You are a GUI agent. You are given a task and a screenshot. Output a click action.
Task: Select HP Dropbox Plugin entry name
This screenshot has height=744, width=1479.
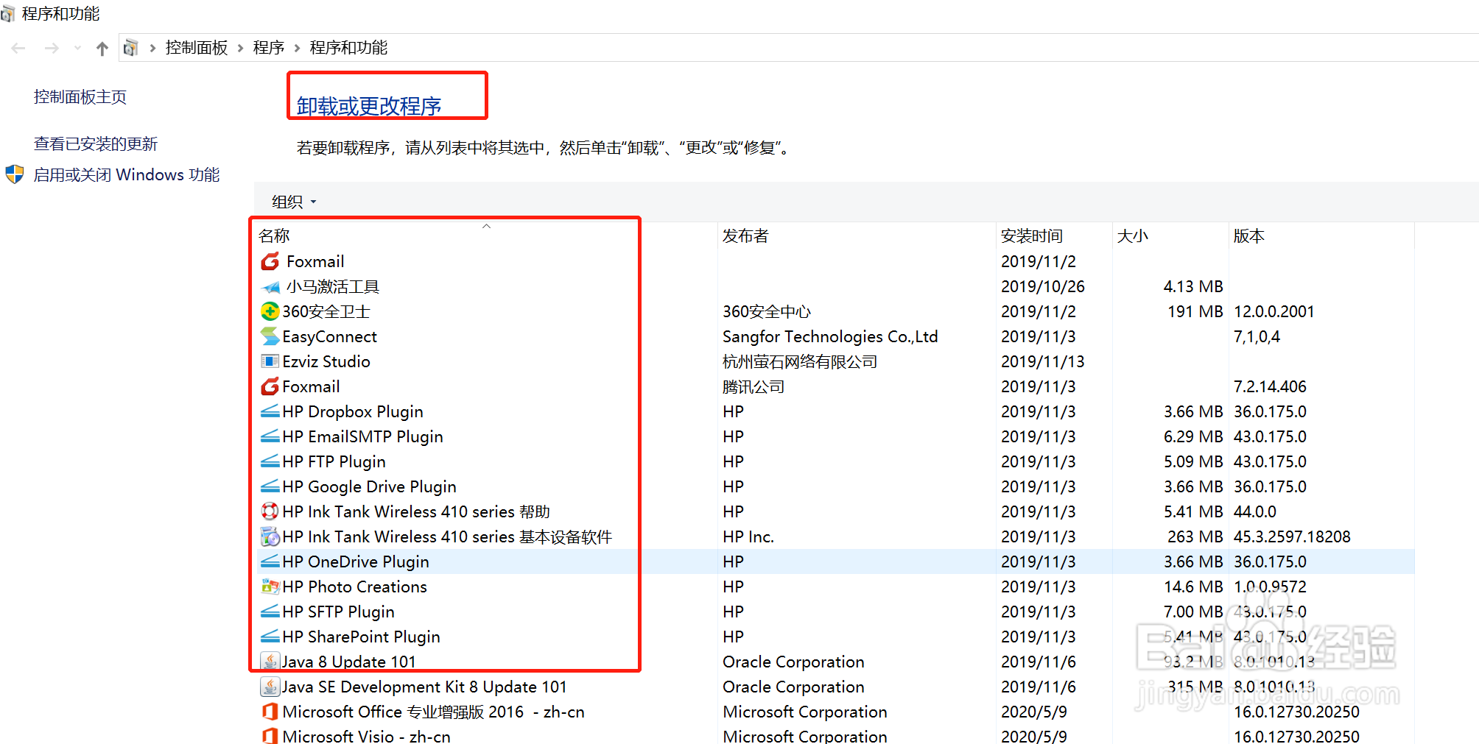(353, 411)
